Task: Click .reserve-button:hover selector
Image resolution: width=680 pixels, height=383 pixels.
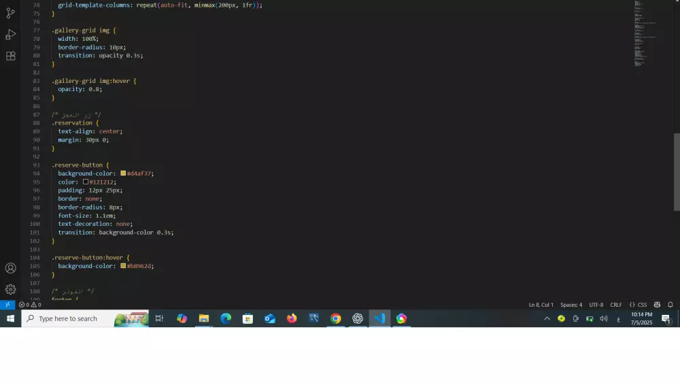Action: 87,258
